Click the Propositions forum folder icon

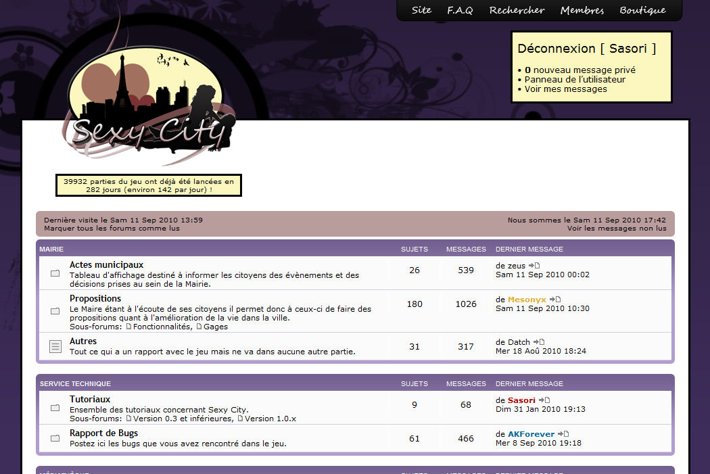(x=55, y=311)
